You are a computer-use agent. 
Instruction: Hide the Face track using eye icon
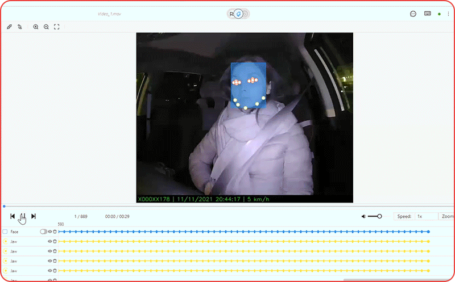(x=49, y=232)
